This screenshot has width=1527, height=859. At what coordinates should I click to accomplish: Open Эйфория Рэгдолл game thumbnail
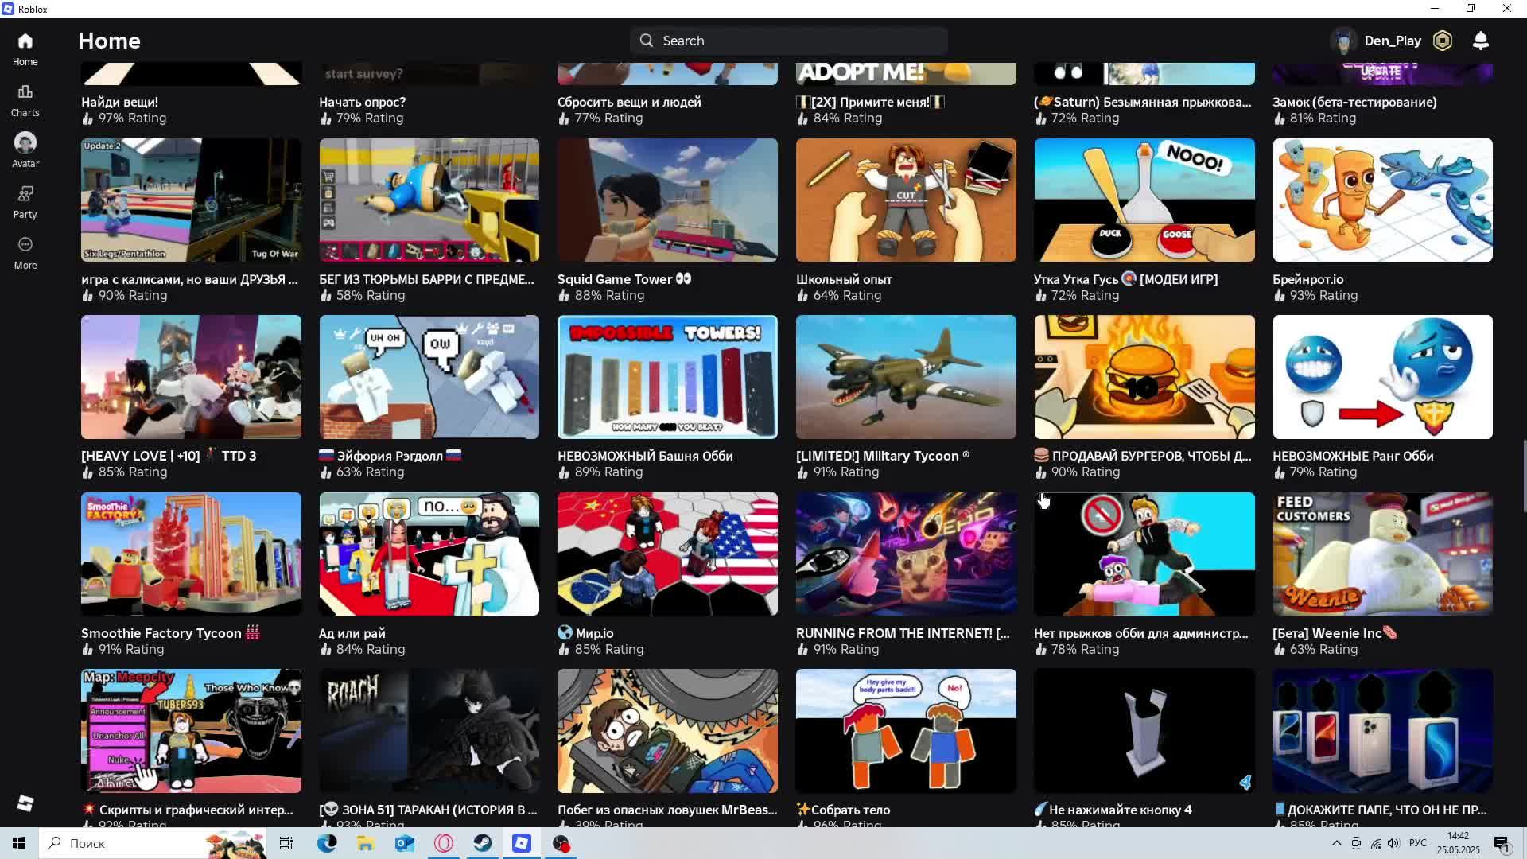coord(429,376)
